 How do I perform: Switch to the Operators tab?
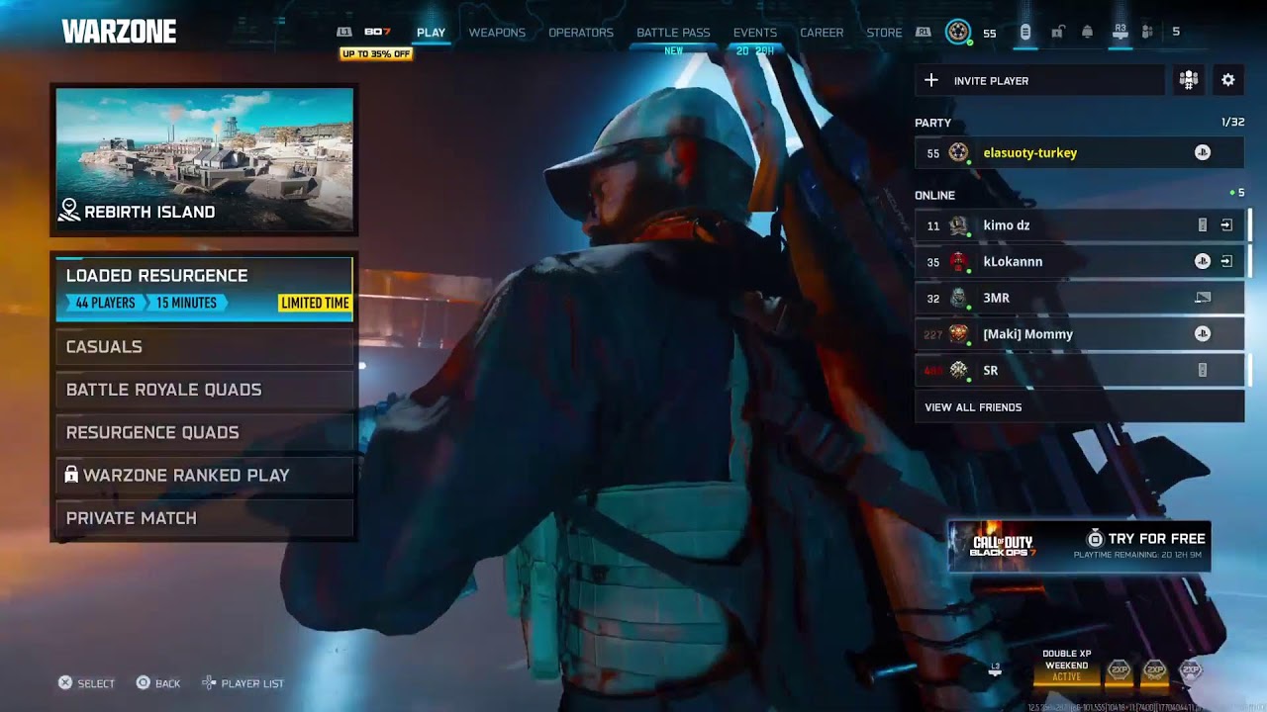coord(581,33)
